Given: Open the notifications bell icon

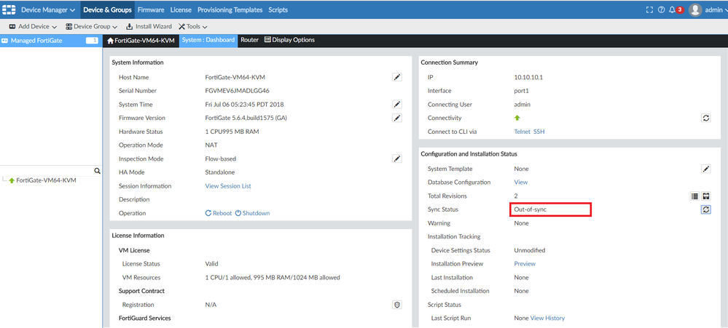Looking at the screenshot, I should [x=672, y=10].
